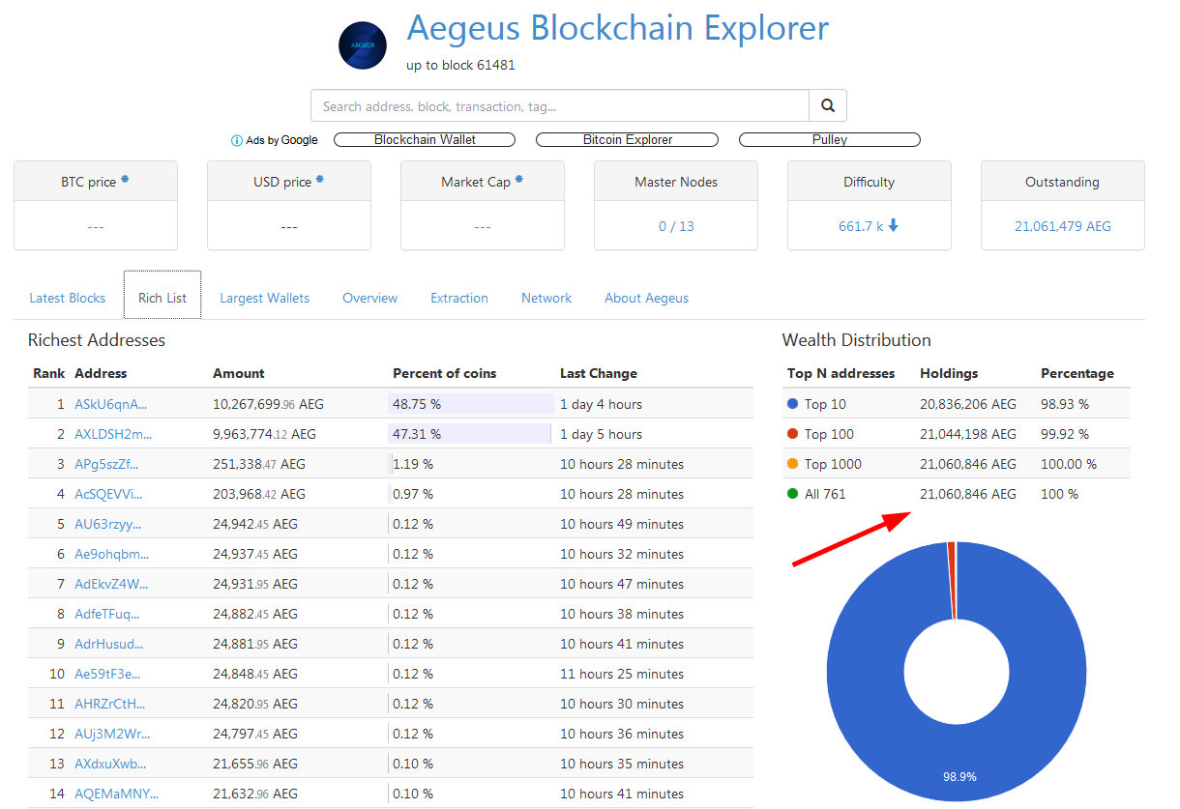Click the Aegeus round logo icon
The width and height of the screenshot is (1180, 809).
(363, 45)
